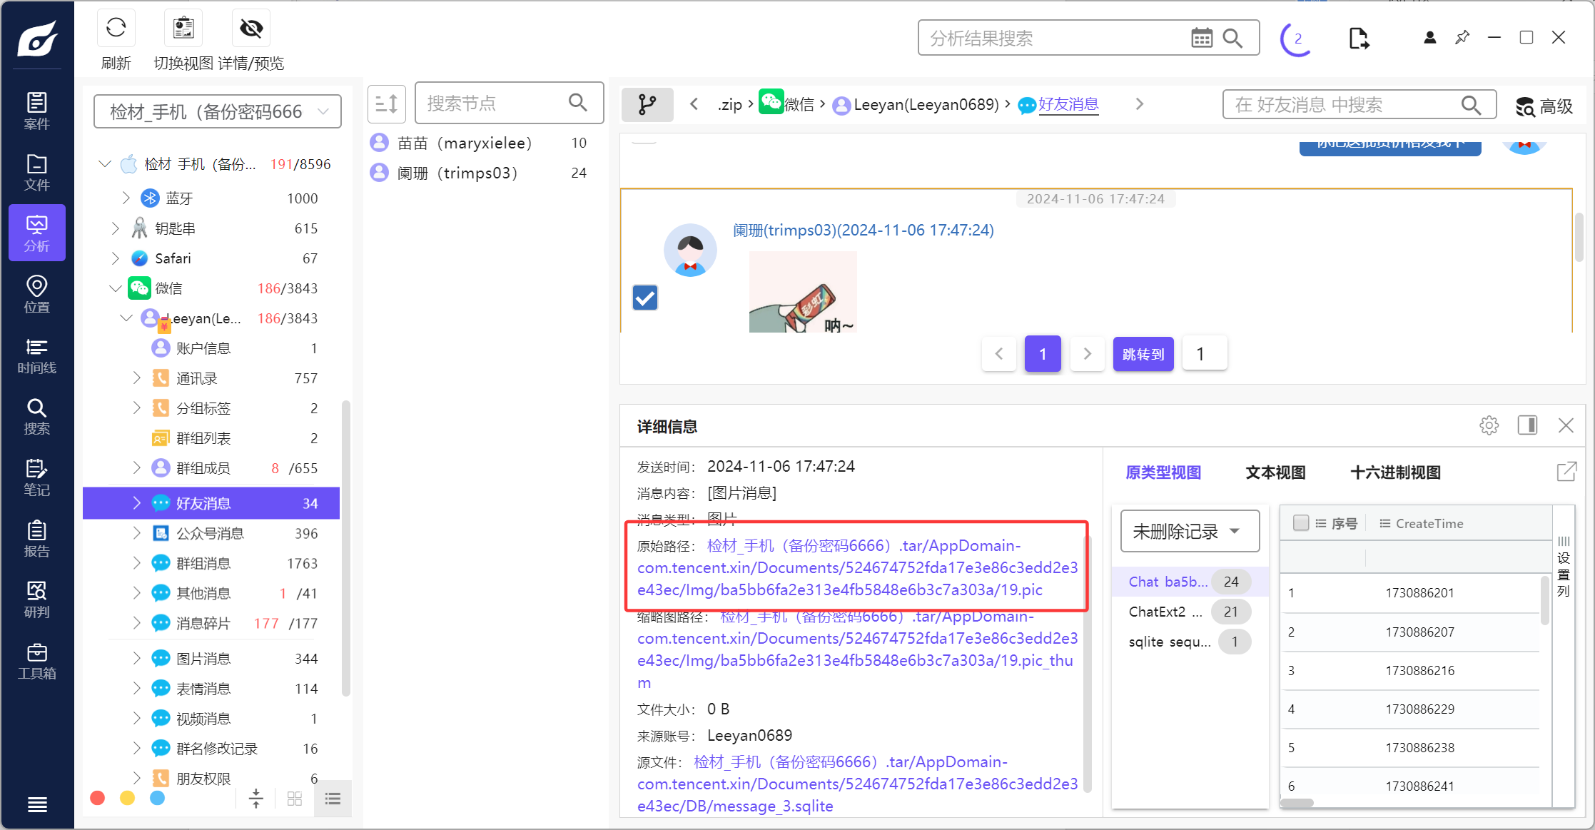Open the 检材_手机 evidence selector dropdown
This screenshot has height=830, width=1595.
(x=218, y=111)
